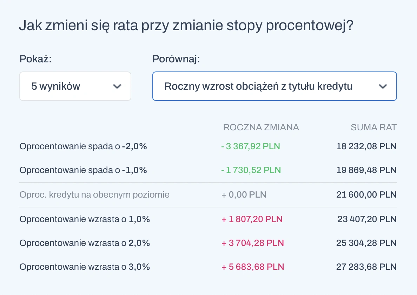This screenshot has width=417, height=295.
Task: Click the SUMA RAT column header
Action: pyautogui.click(x=373, y=127)
